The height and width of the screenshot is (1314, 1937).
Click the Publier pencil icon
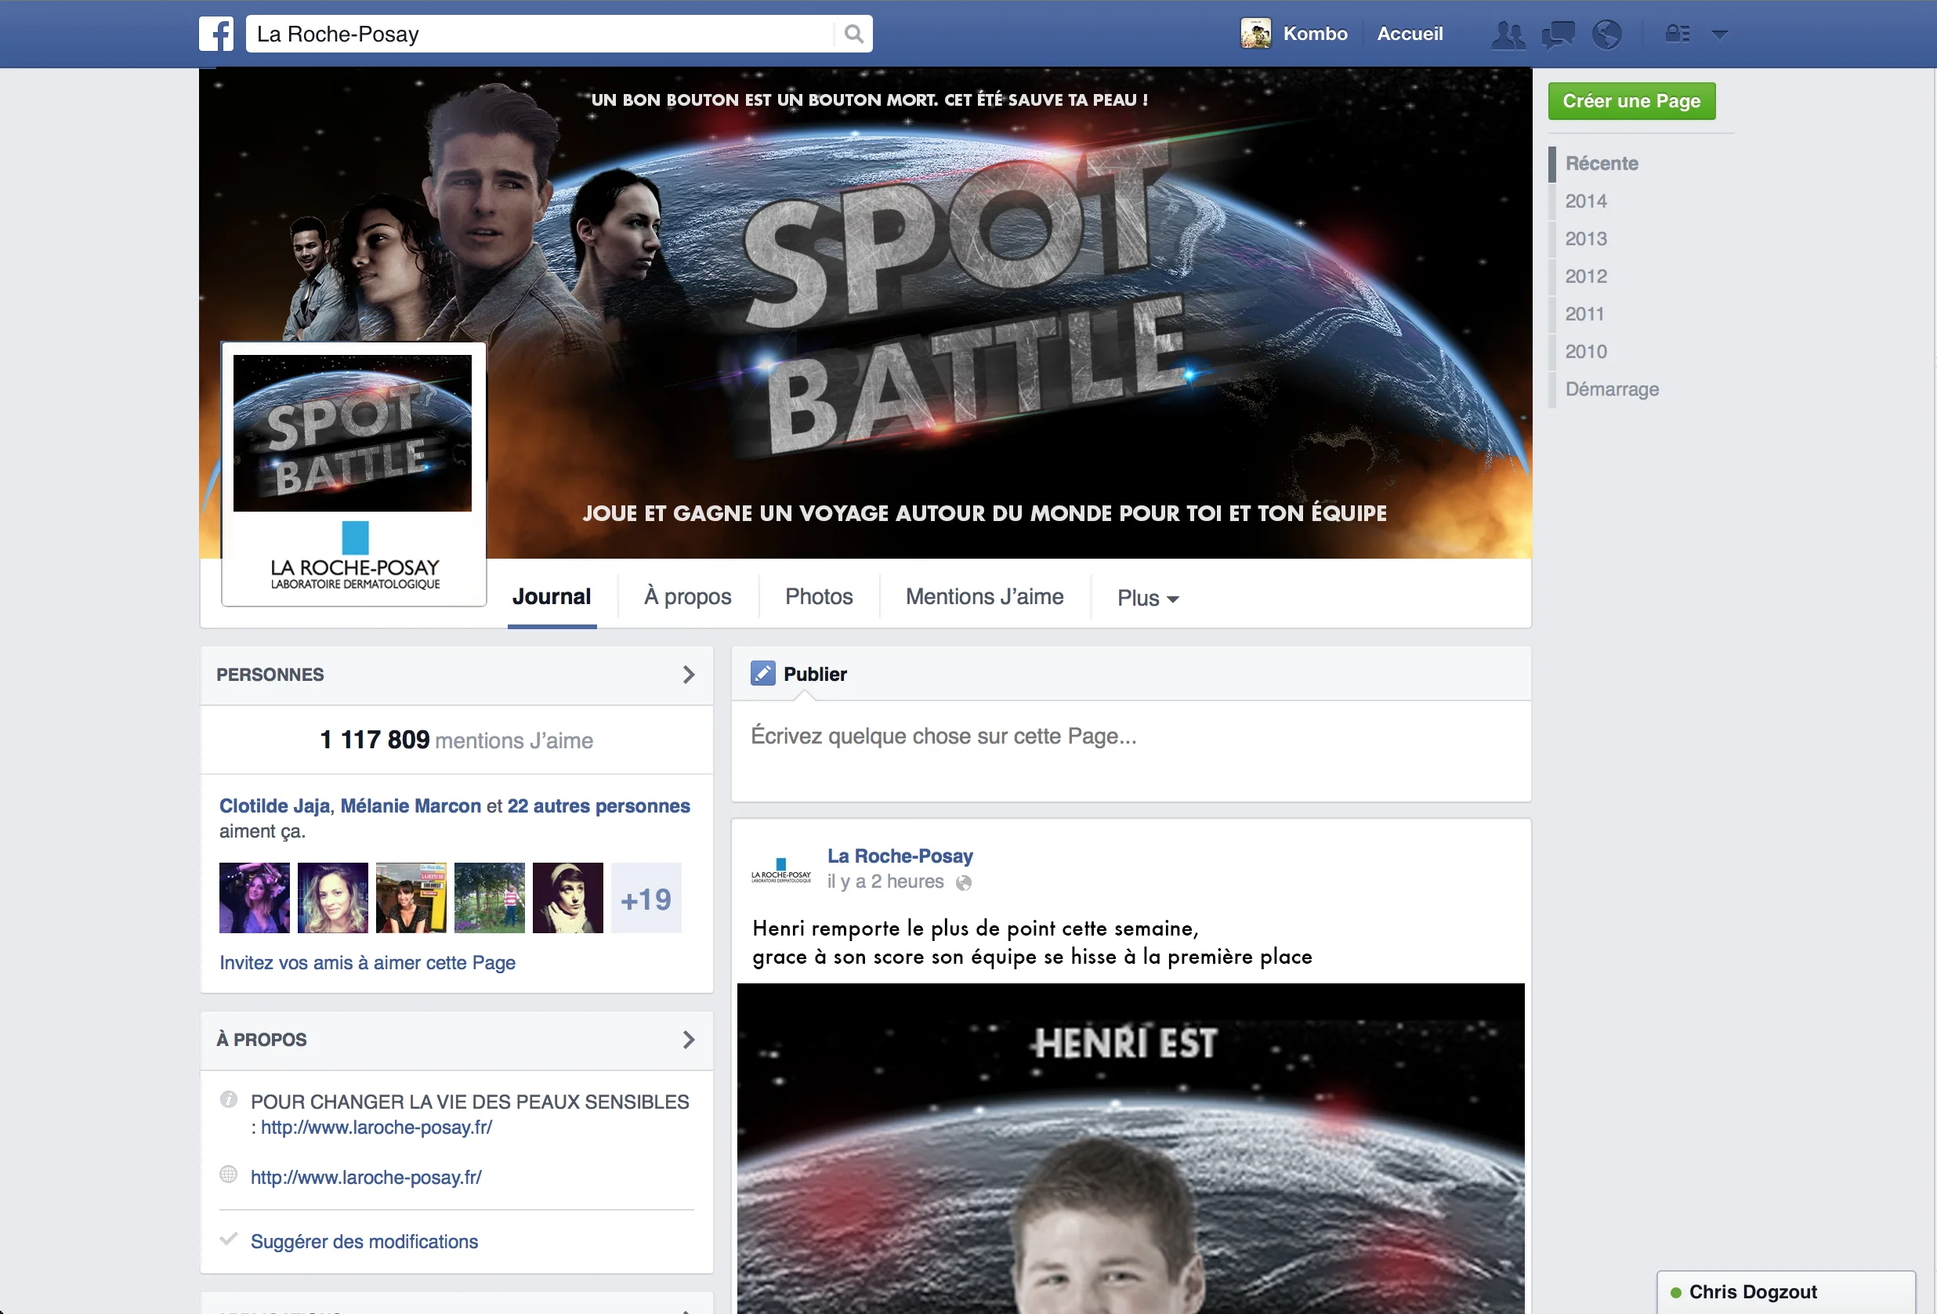pyautogui.click(x=762, y=673)
